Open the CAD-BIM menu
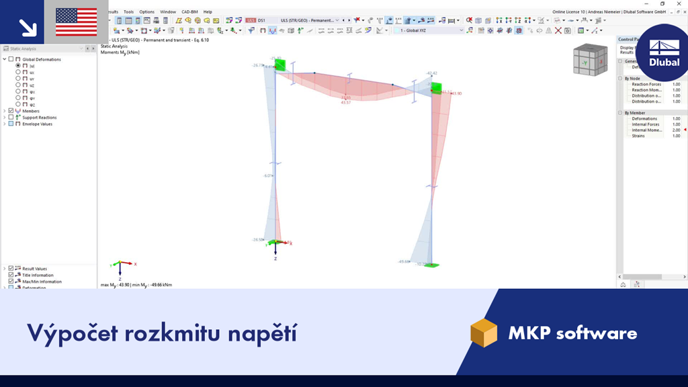The height and width of the screenshot is (387, 688). (189, 12)
